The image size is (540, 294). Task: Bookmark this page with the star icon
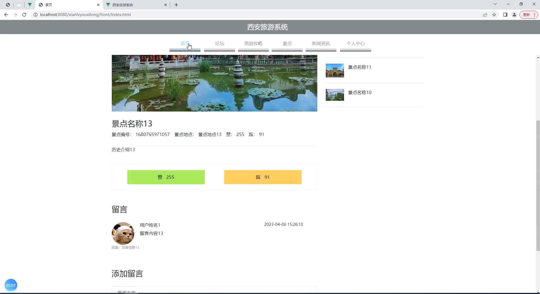494,15
